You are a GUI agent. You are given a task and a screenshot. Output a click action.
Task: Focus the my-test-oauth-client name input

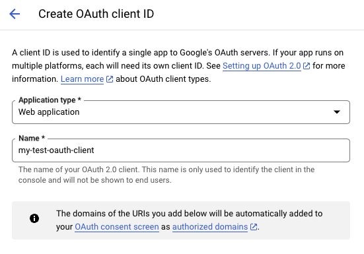[181, 150]
